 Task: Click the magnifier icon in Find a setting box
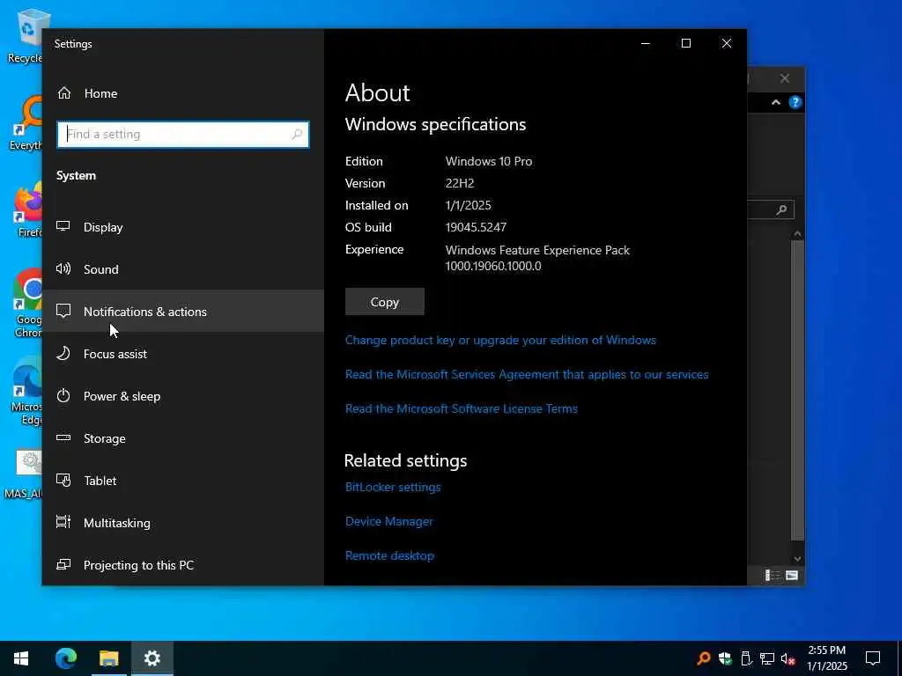pos(297,135)
